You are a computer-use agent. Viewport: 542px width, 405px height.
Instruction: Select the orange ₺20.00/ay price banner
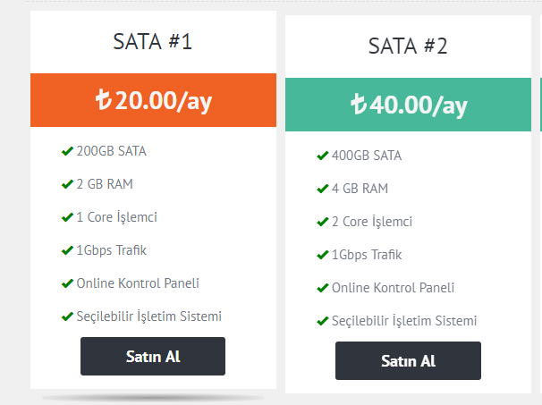point(153,101)
